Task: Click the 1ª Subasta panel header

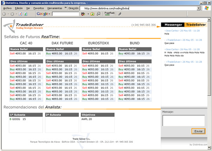Action: pyautogui.click(x=26, y=115)
